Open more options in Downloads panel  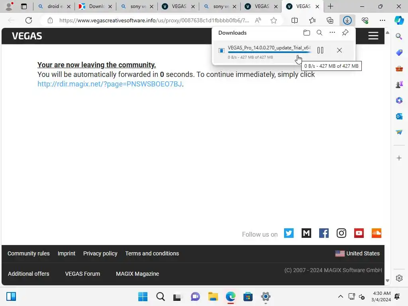pos(332,33)
